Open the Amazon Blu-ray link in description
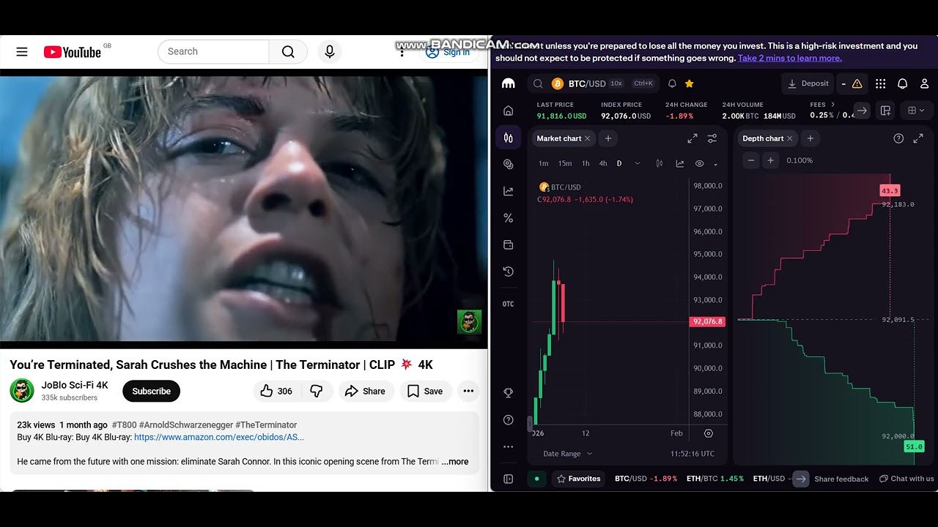This screenshot has width=938, height=527. tap(219, 437)
